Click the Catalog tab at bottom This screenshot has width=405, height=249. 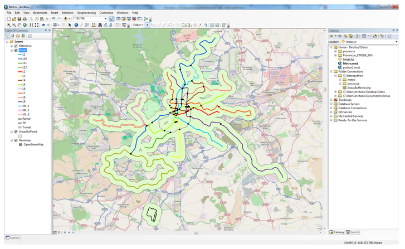[x=336, y=232]
